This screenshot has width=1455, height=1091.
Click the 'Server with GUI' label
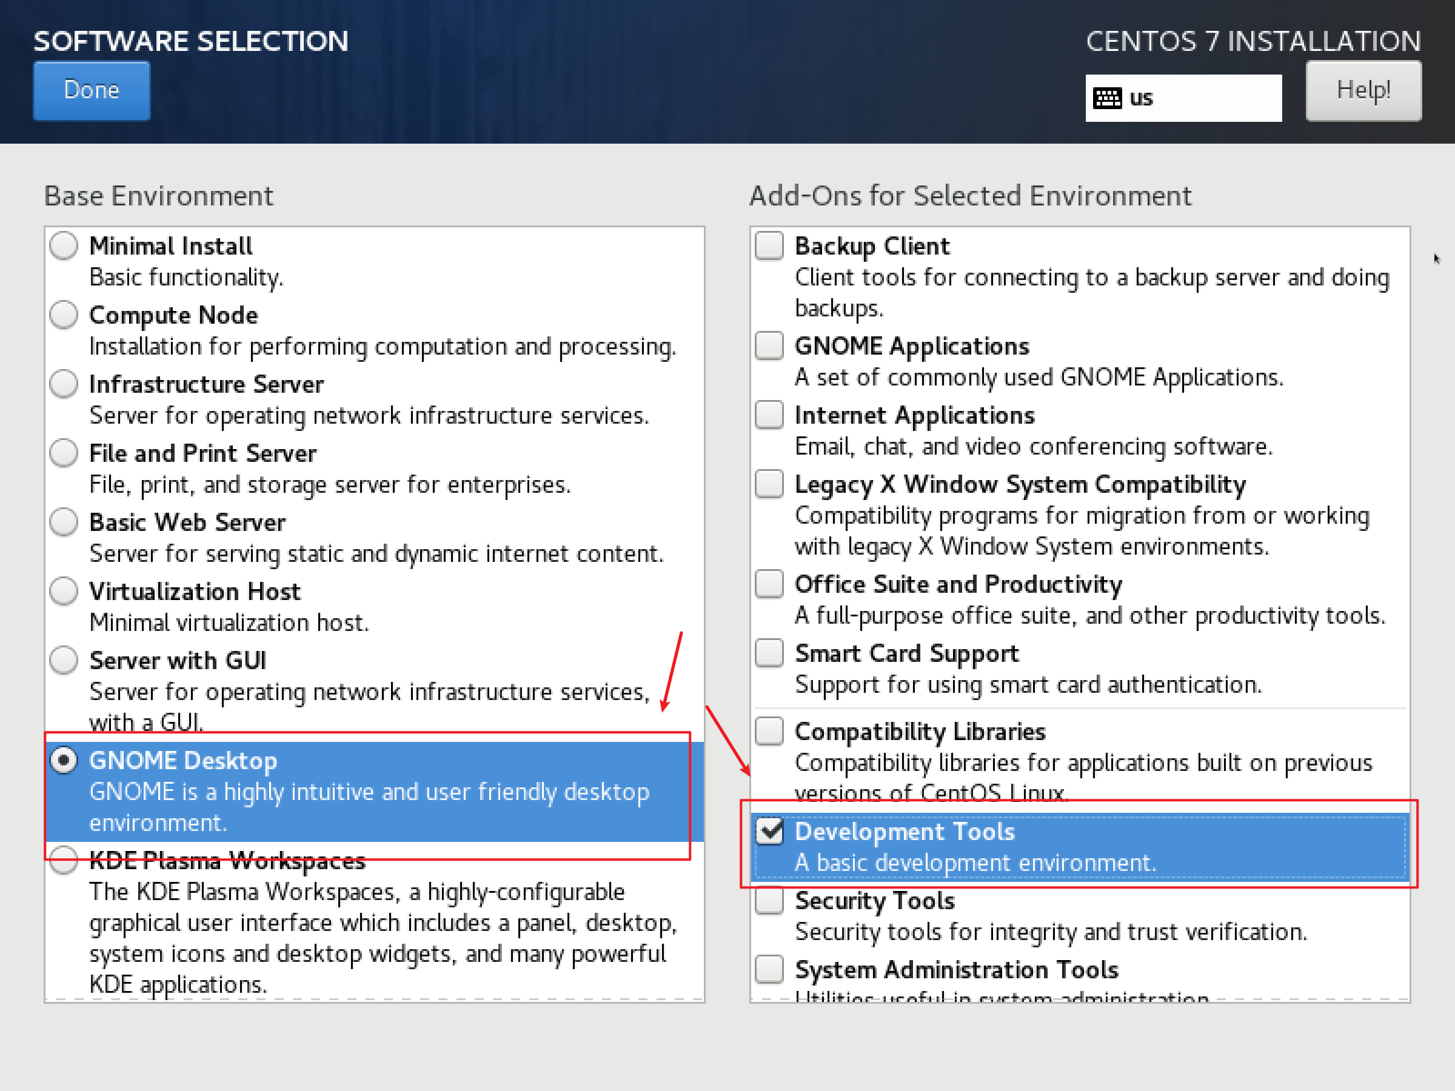point(178,660)
